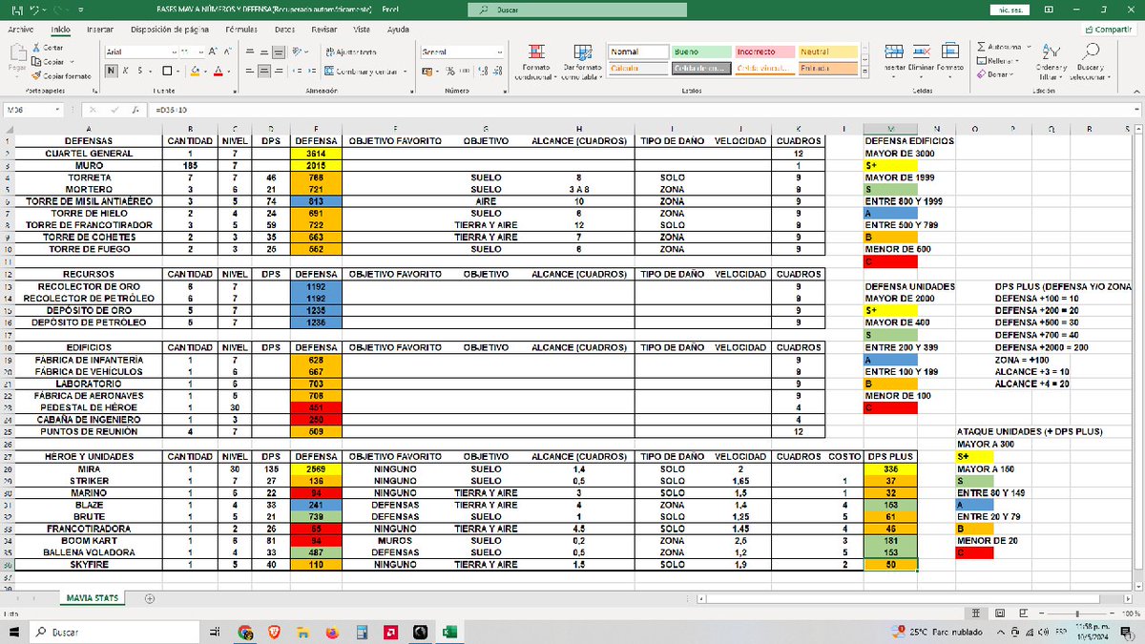The width and height of the screenshot is (1145, 644).
Task: Open the General number format dropdown
Action: click(x=501, y=52)
